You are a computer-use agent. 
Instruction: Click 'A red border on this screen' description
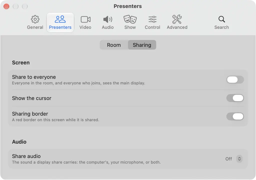[55, 120]
